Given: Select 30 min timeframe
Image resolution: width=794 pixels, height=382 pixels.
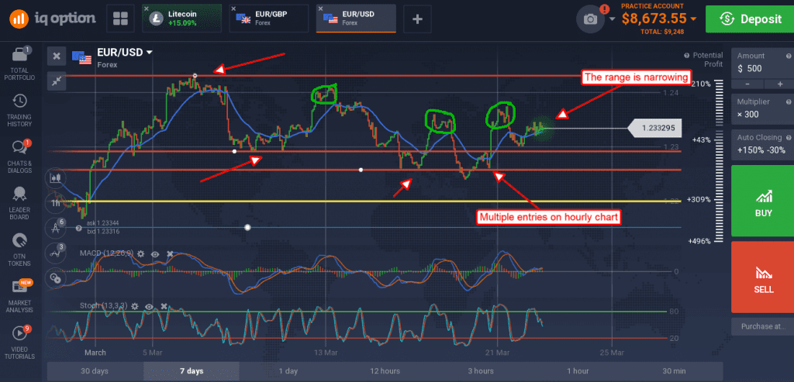Looking at the screenshot, I should (674, 371).
